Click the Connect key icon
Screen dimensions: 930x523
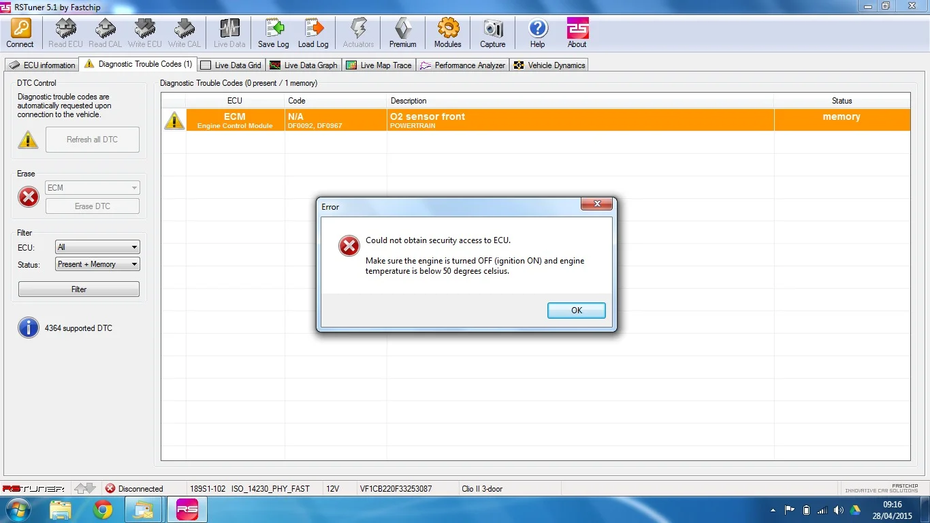(x=20, y=28)
